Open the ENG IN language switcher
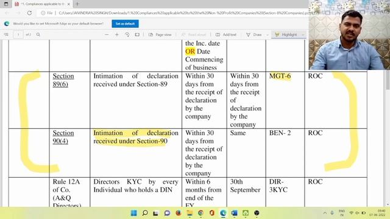 342,213
